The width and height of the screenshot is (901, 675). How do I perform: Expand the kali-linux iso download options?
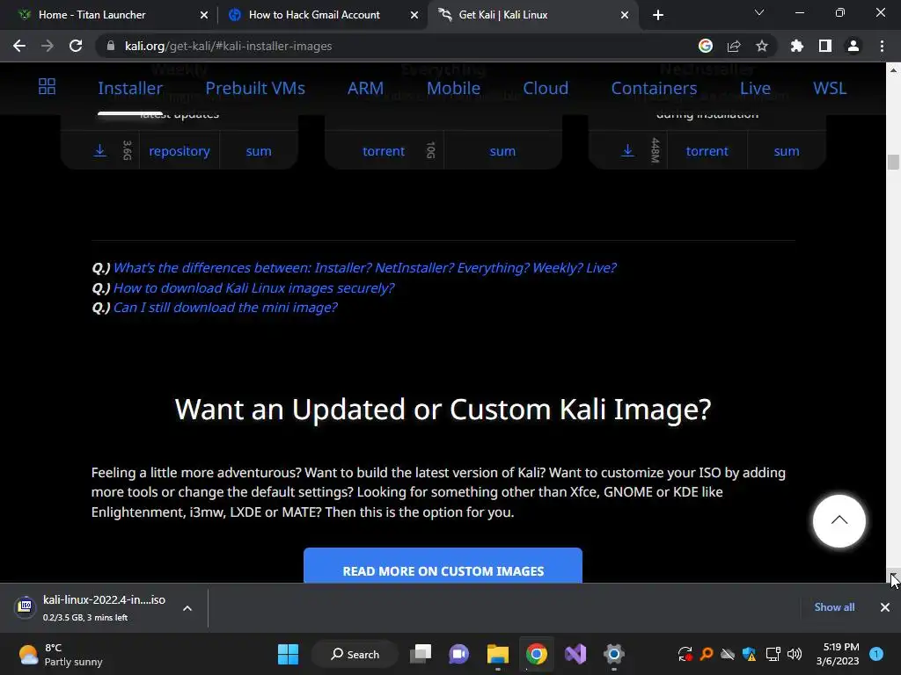[187, 608]
